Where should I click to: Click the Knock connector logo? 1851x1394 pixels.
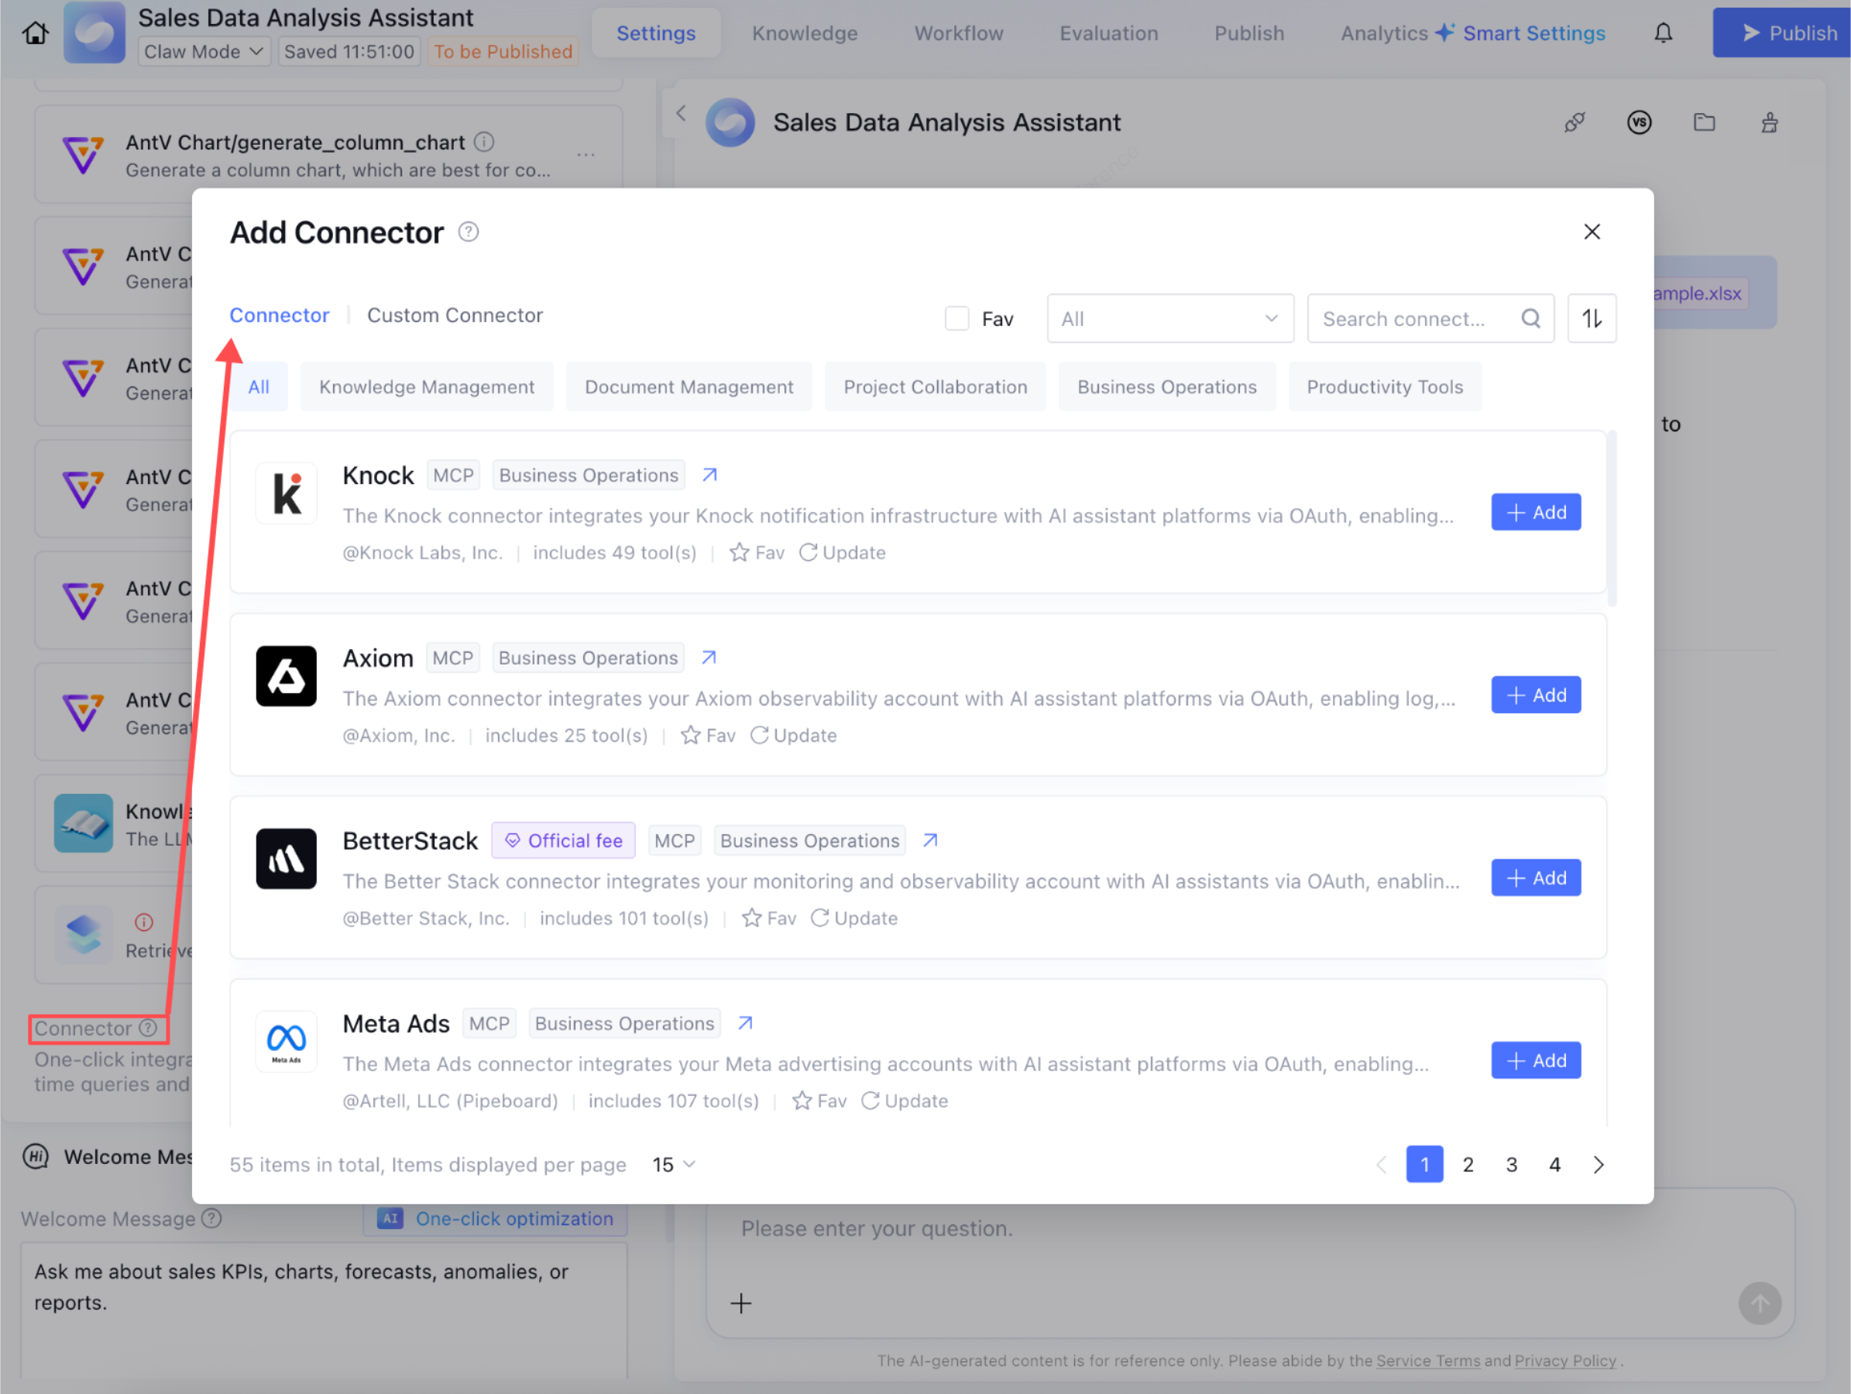(287, 493)
